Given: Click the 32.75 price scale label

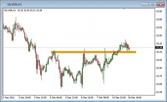Looking at the screenshot, I should [x=159, y=76].
